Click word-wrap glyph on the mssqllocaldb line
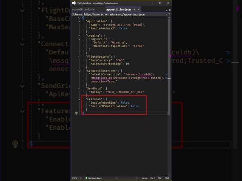Screen dimensions: 242x181 [x=166, y=78]
